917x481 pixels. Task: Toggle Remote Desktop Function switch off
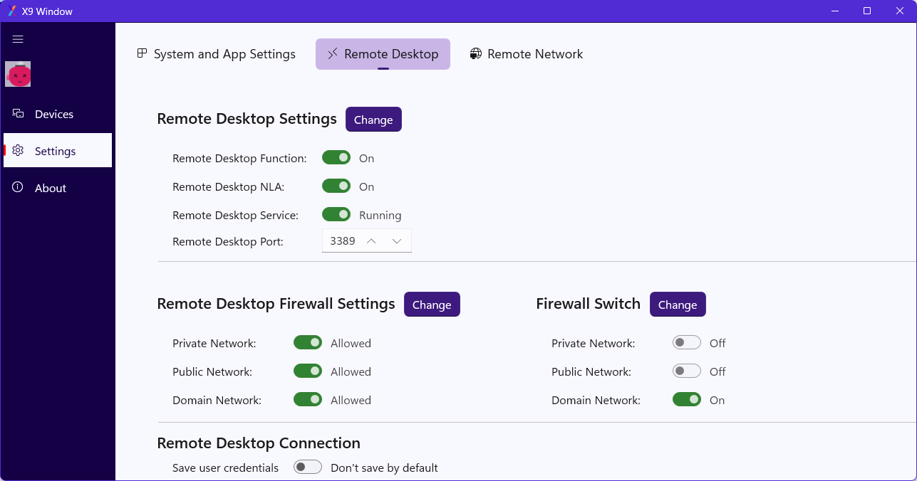(336, 158)
